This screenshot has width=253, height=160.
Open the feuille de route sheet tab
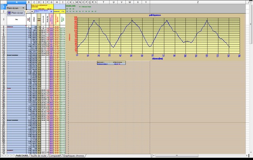click(x=39, y=156)
